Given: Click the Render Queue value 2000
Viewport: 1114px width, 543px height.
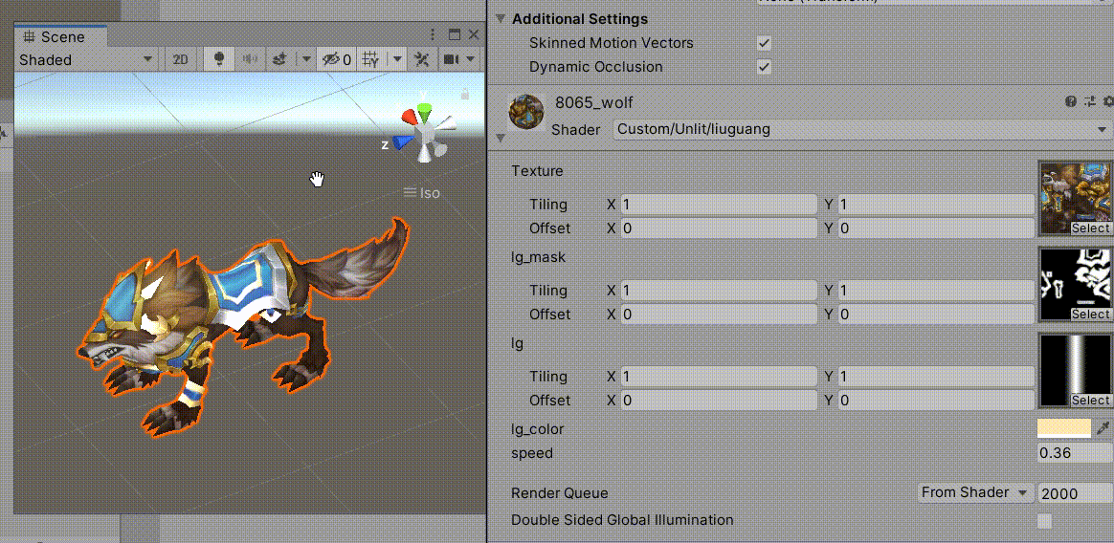Looking at the screenshot, I should tap(1075, 493).
